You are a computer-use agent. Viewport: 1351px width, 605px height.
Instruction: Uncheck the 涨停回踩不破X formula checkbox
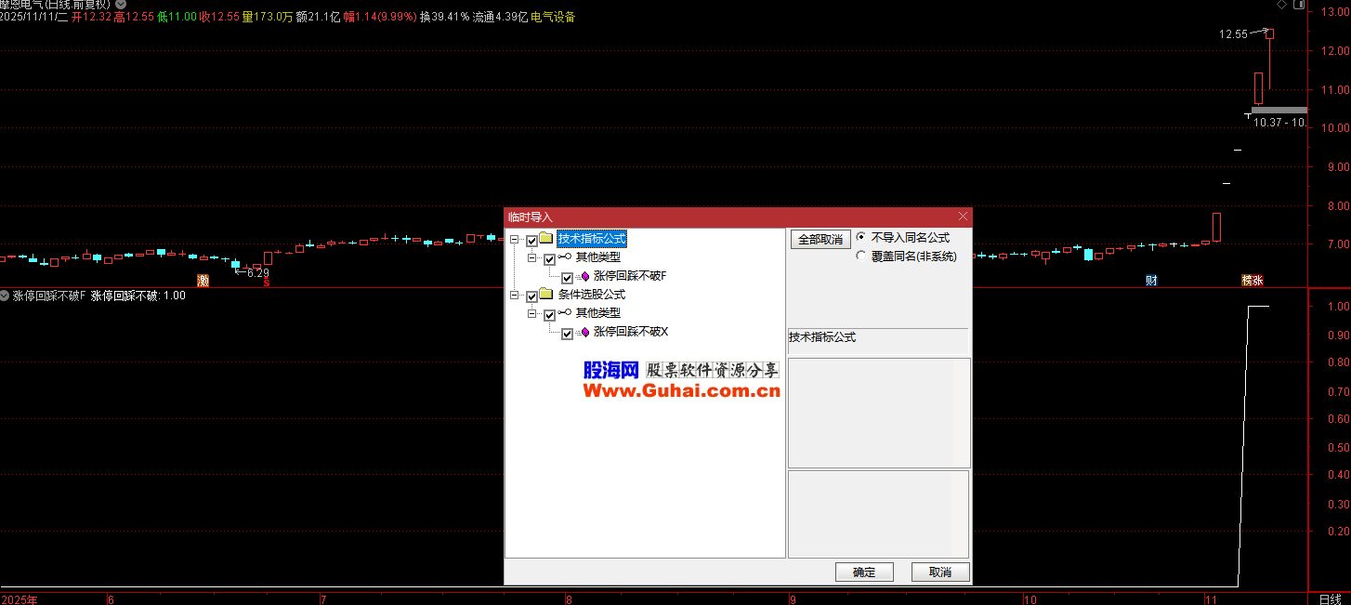click(567, 333)
